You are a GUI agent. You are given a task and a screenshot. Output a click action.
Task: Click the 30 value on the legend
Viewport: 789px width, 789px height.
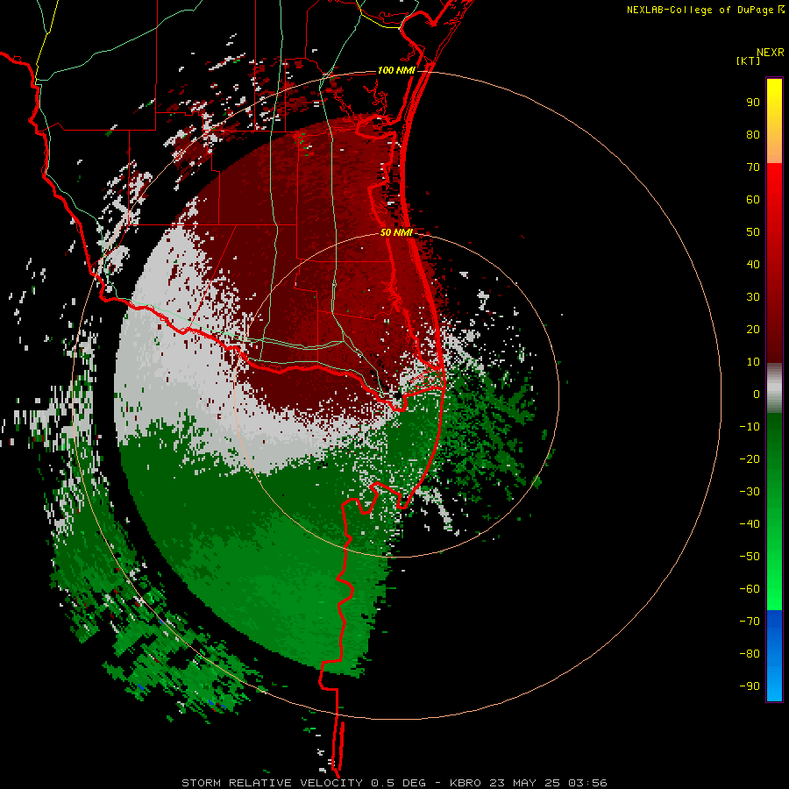click(753, 297)
